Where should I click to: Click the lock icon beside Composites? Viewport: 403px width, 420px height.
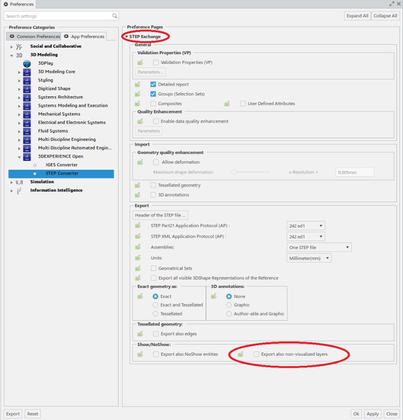click(137, 104)
